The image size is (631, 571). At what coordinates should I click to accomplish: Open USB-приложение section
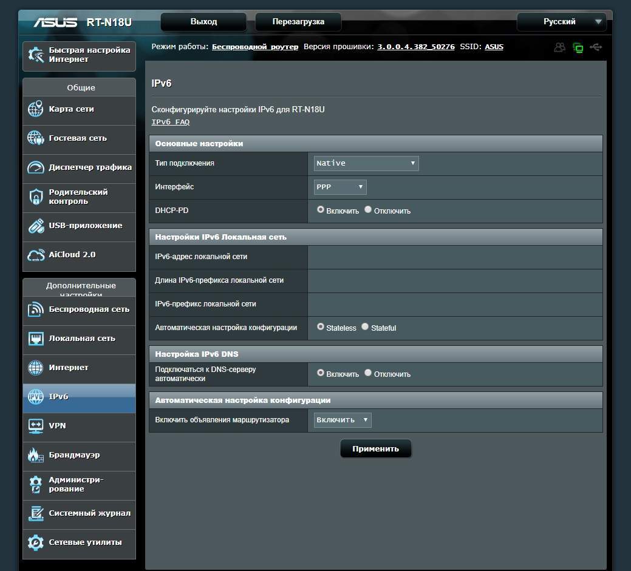pos(80,226)
